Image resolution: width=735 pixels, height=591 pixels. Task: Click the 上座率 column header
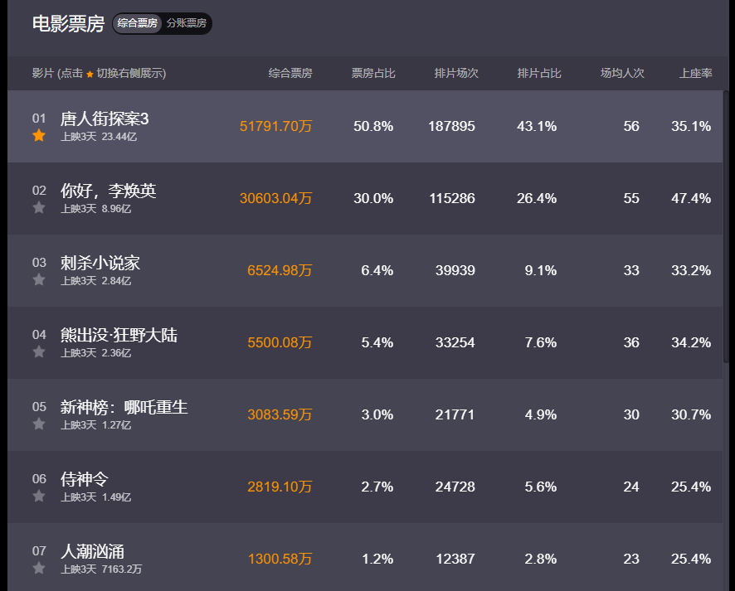pos(696,73)
